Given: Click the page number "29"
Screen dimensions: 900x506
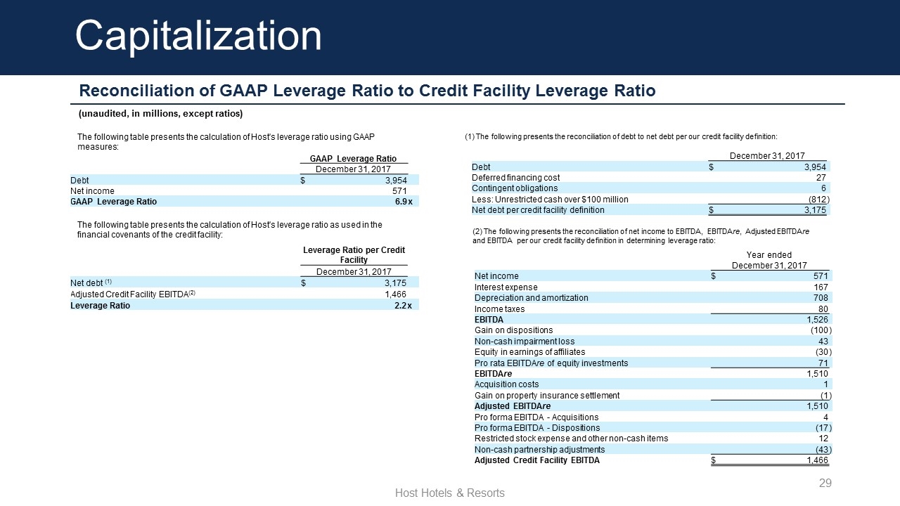Looking at the screenshot, I should (826, 483).
